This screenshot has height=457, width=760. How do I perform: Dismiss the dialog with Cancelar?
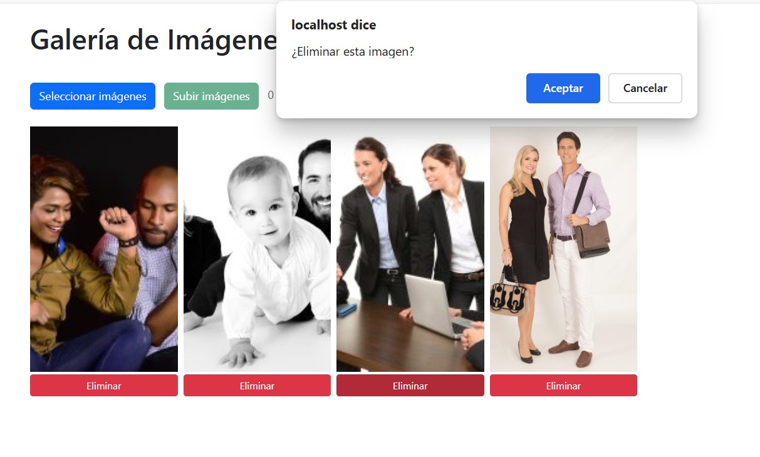pos(645,88)
